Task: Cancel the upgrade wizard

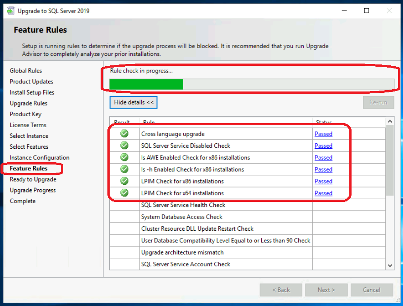Action: pos(372,290)
